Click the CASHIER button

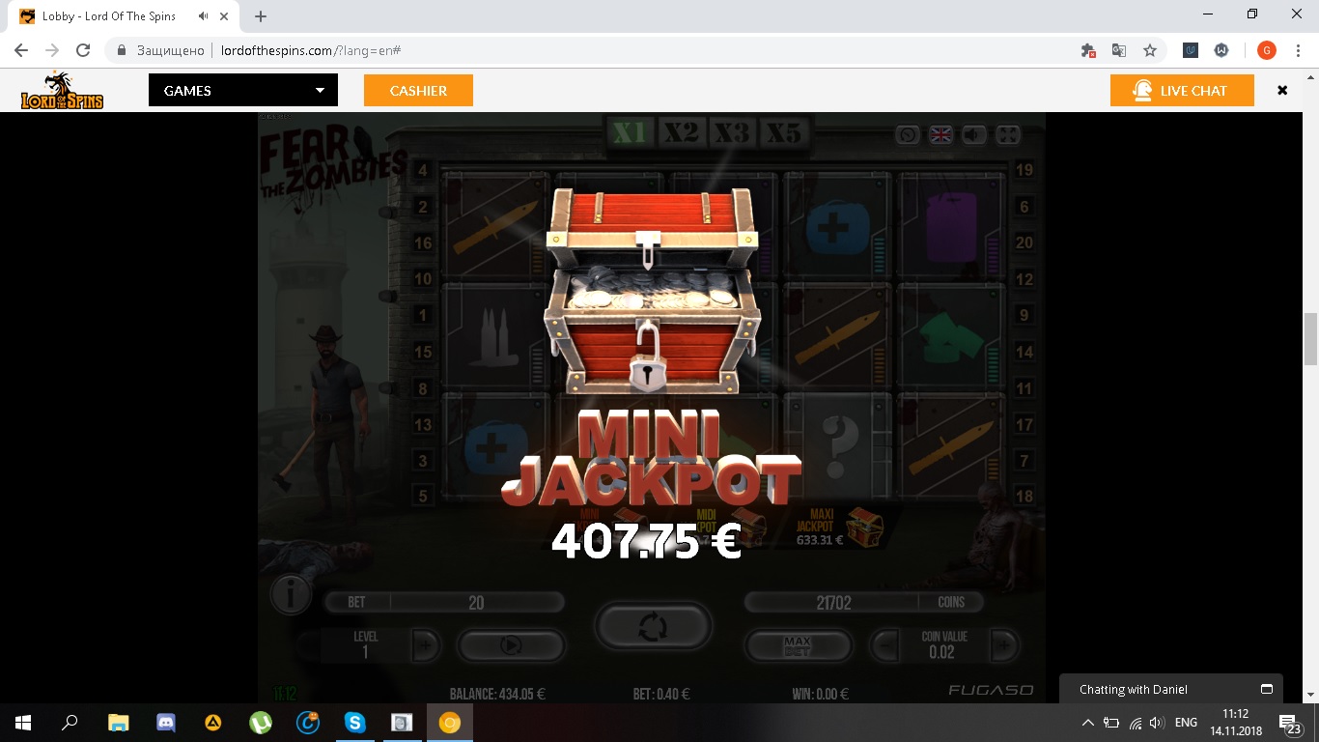(418, 91)
